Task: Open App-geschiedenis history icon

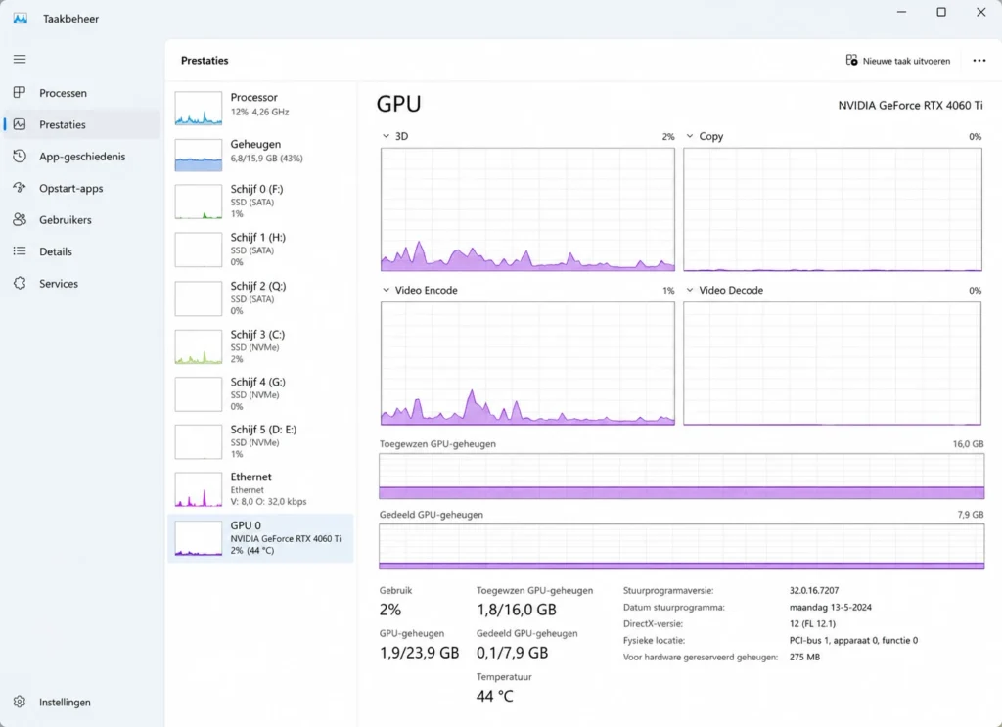Action: (20, 156)
